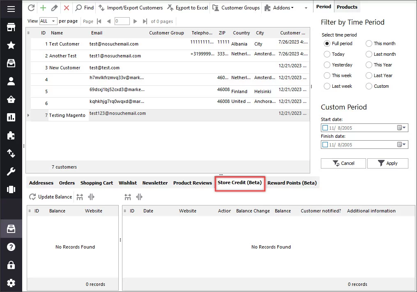
Task: Go to last page of customers
Action: coord(145,21)
